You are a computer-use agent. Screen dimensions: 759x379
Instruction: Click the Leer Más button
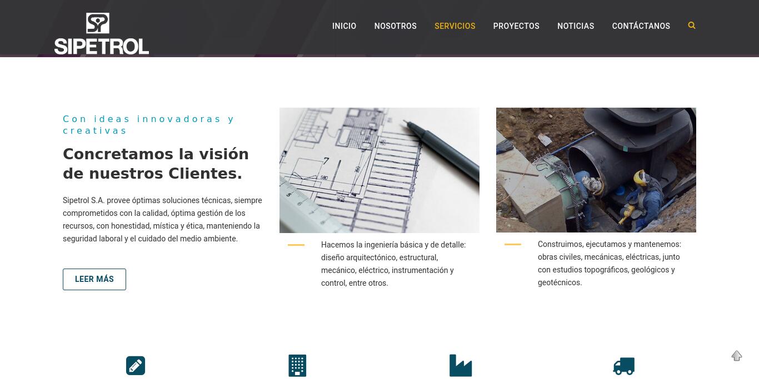tap(94, 279)
